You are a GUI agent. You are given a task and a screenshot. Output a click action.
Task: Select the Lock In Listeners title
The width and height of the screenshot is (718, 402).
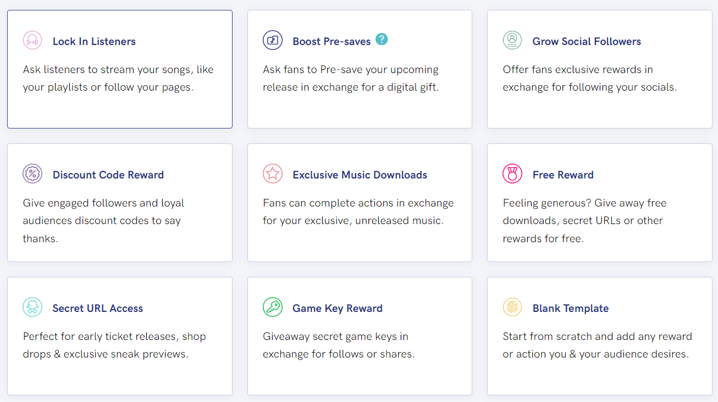(x=94, y=41)
